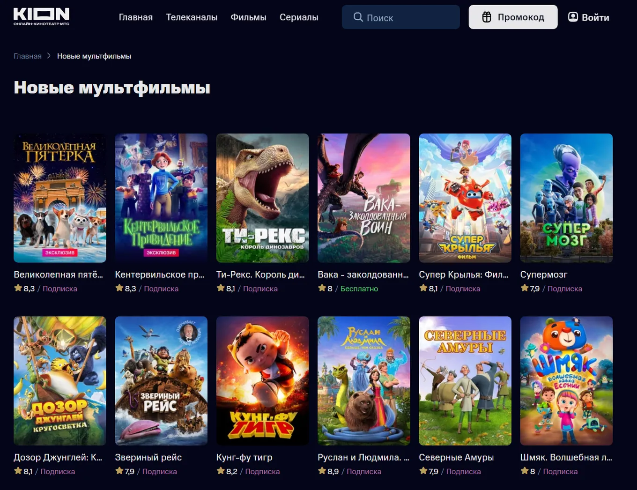
Task: Click the star icon under Руслан и Людмила
Action: (322, 471)
